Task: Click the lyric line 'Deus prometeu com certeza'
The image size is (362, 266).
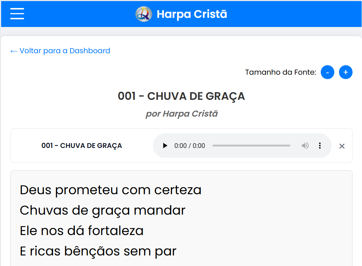Action: [111, 190]
